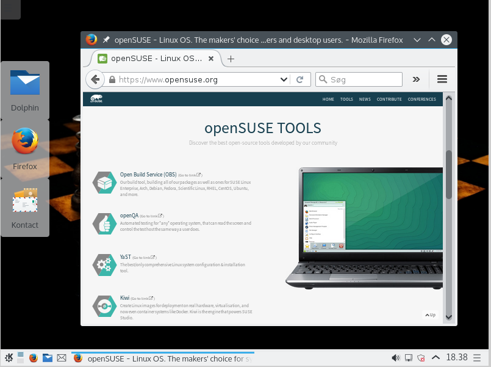Open NEWS in site navigation

tap(365, 99)
